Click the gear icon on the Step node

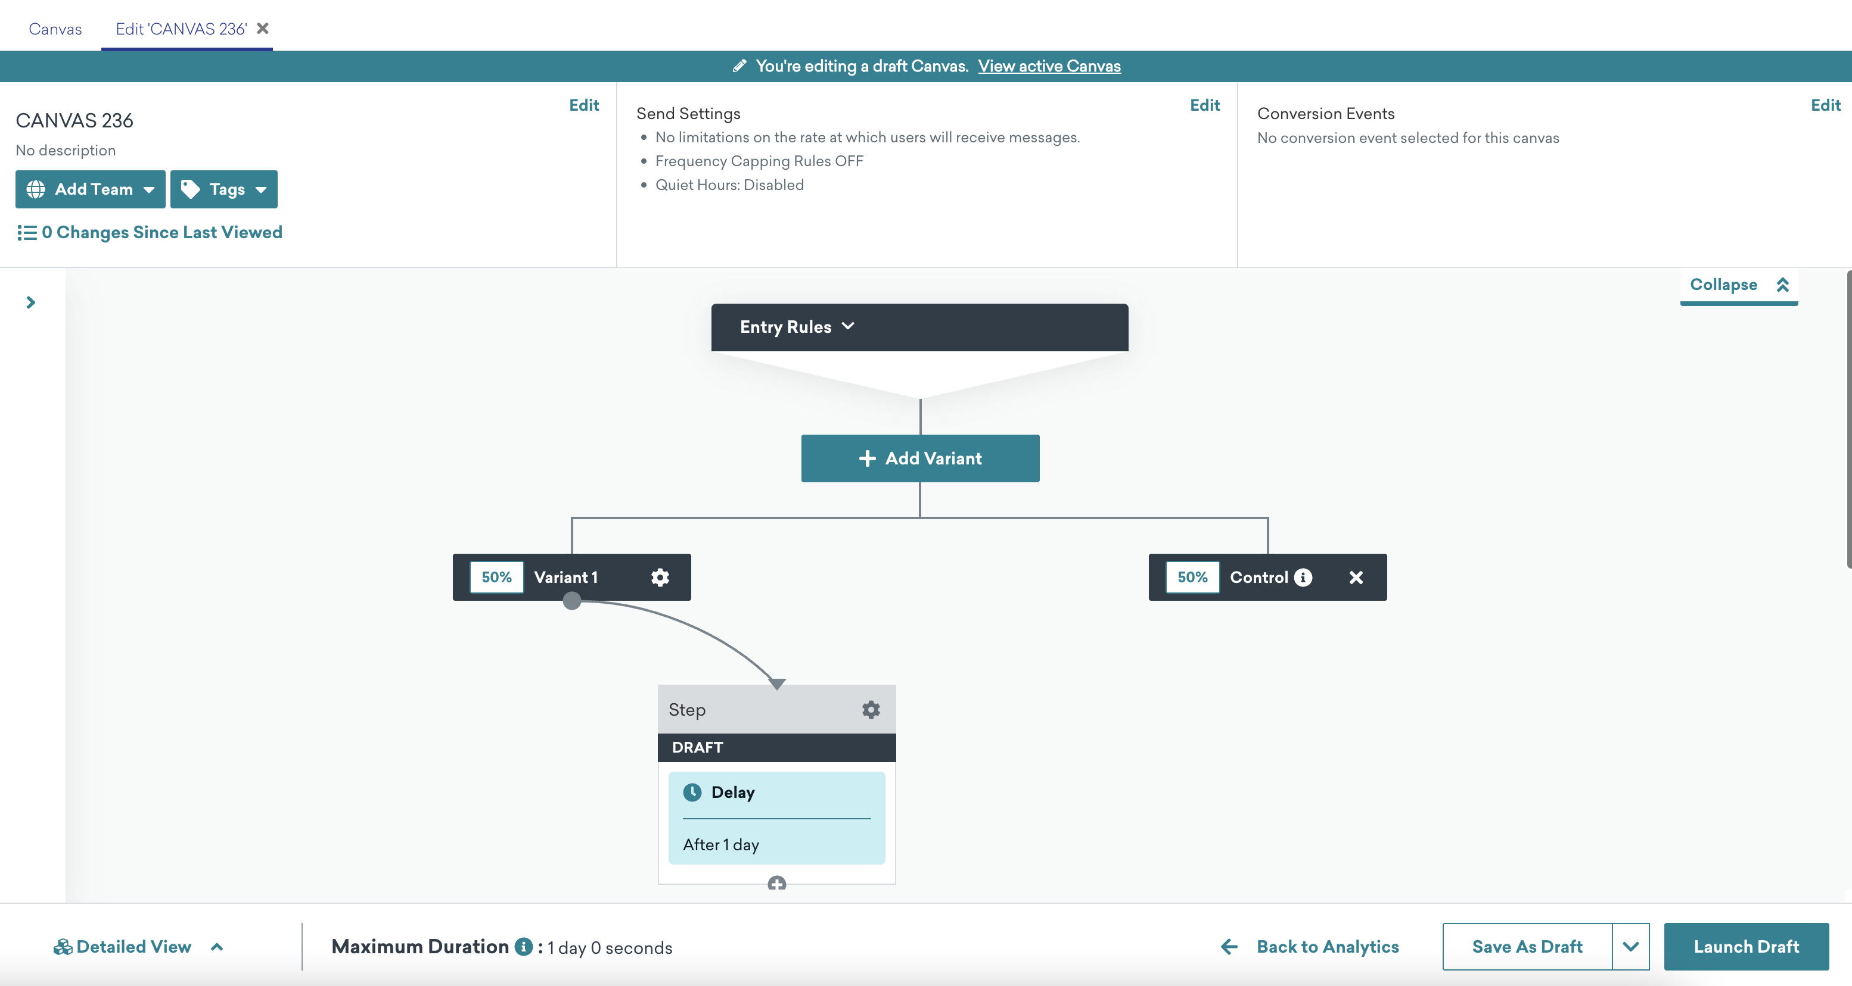pyautogui.click(x=872, y=710)
